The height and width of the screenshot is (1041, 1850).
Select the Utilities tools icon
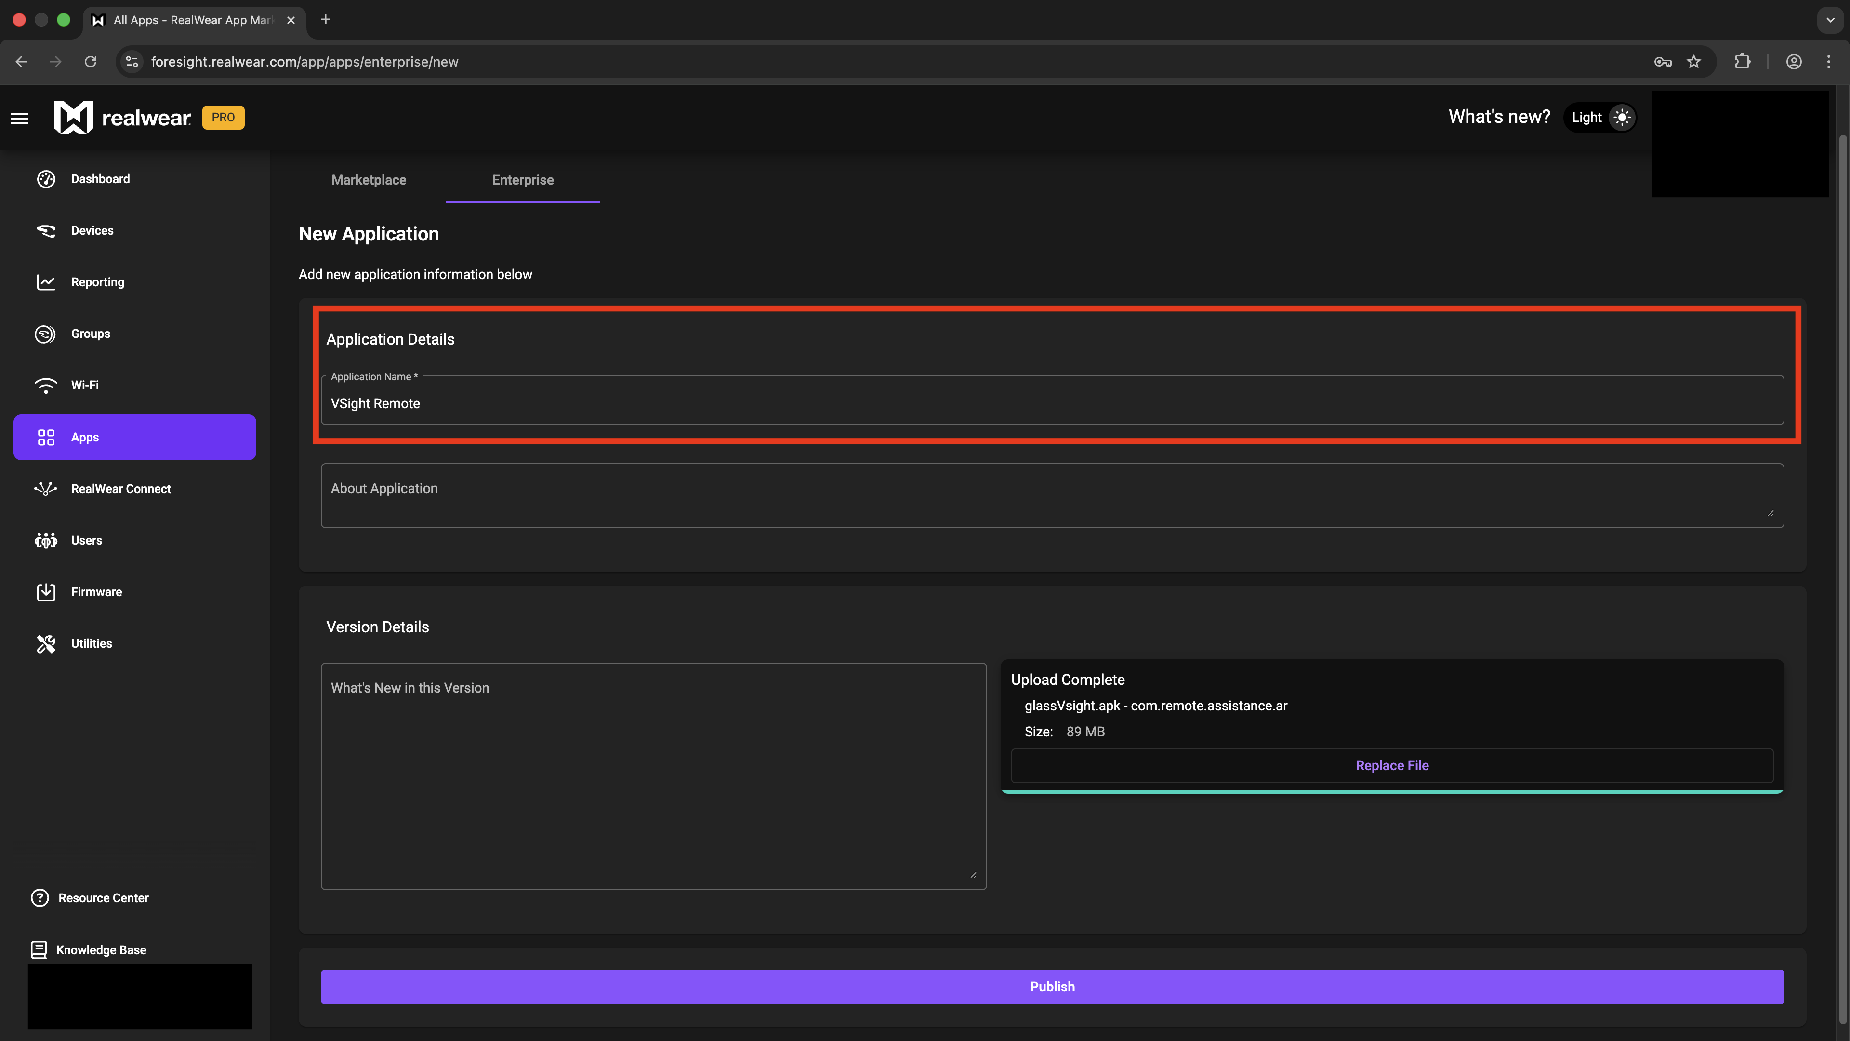click(x=46, y=644)
